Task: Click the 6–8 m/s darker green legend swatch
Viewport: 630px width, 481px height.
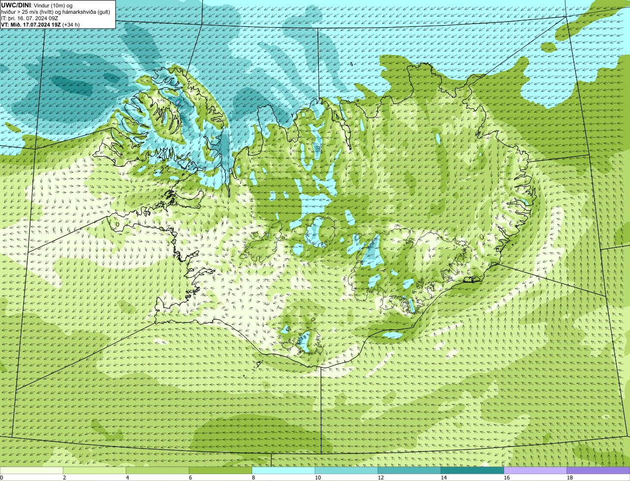Action: tap(220, 471)
